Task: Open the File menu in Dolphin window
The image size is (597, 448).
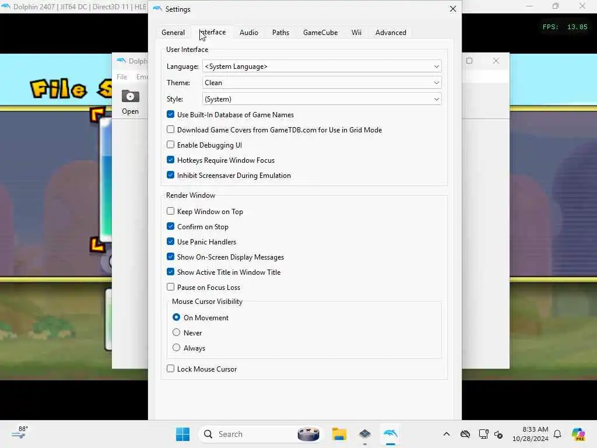Action: [x=122, y=77]
